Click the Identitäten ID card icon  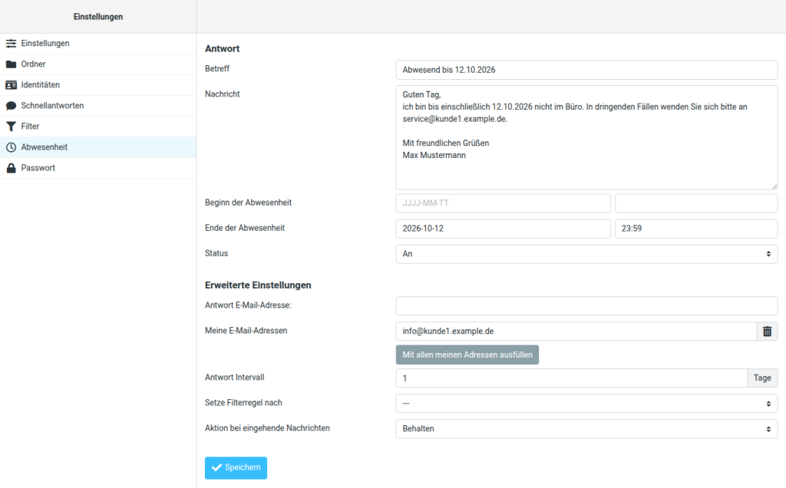pos(11,85)
